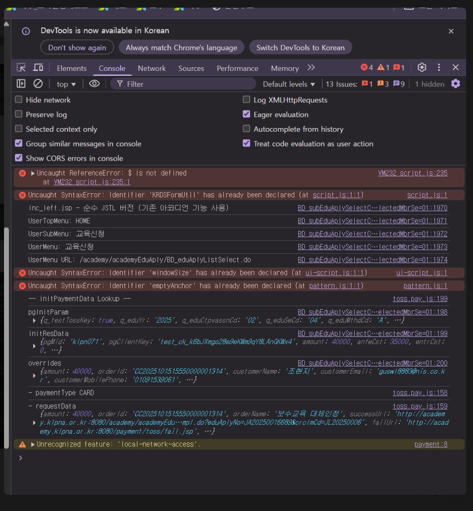Expand the overrides object
Viewport: 473px width, 511px height.
[35, 375]
